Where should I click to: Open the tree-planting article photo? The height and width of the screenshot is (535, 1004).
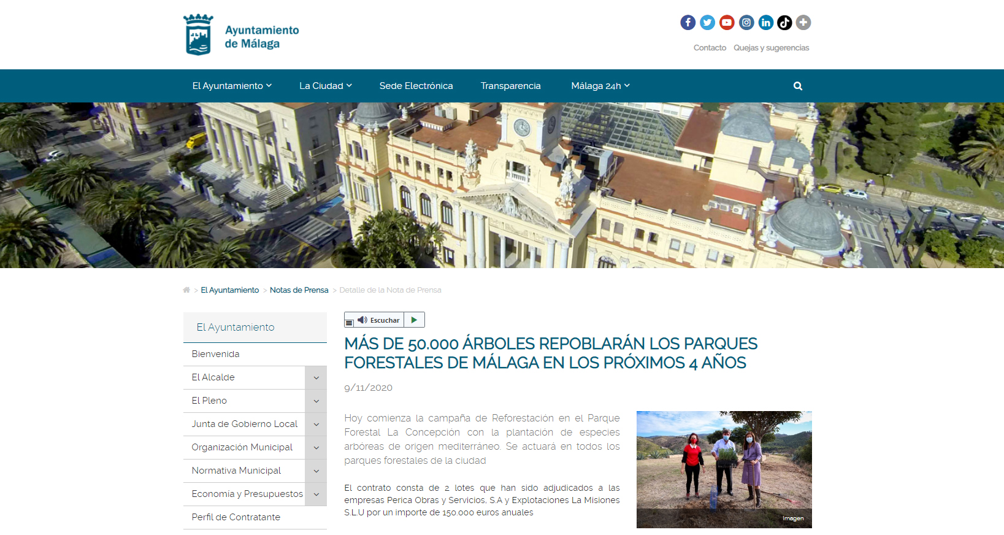pyautogui.click(x=724, y=469)
